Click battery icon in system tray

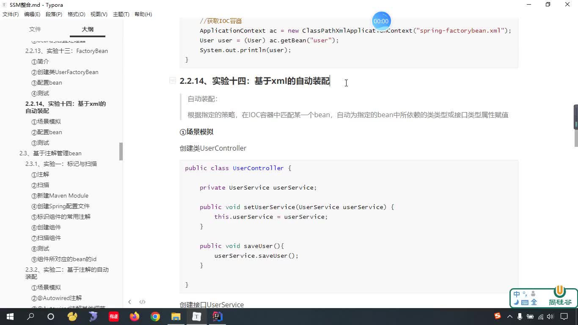point(530,317)
